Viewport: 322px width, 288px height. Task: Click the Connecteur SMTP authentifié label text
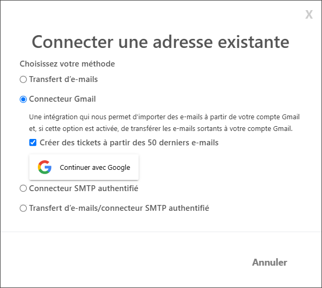(84, 188)
